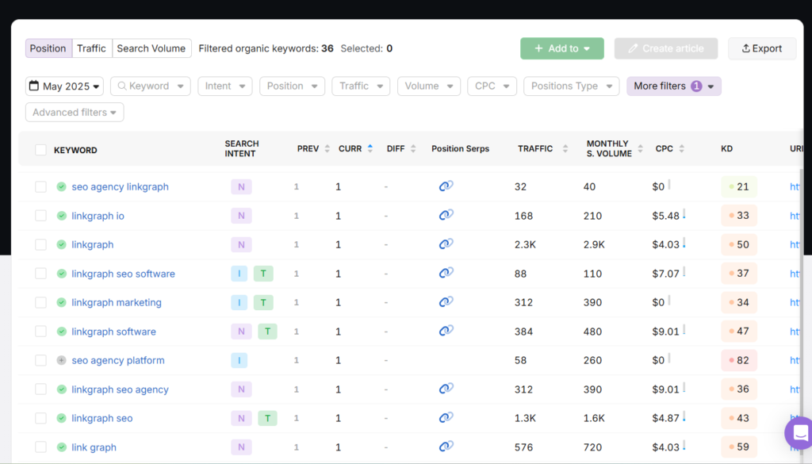This screenshot has width=812, height=464.
Task: Open the Positions Type dropdown
Action: click(x=571, y=86)
